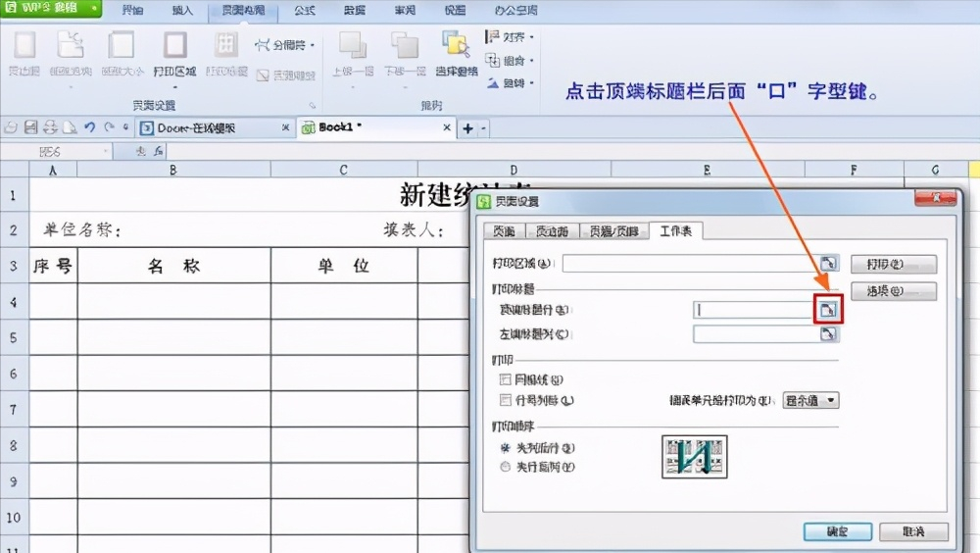Select row 5 header
The height and width of the screenshot is (553, 980).
[13, 338]
